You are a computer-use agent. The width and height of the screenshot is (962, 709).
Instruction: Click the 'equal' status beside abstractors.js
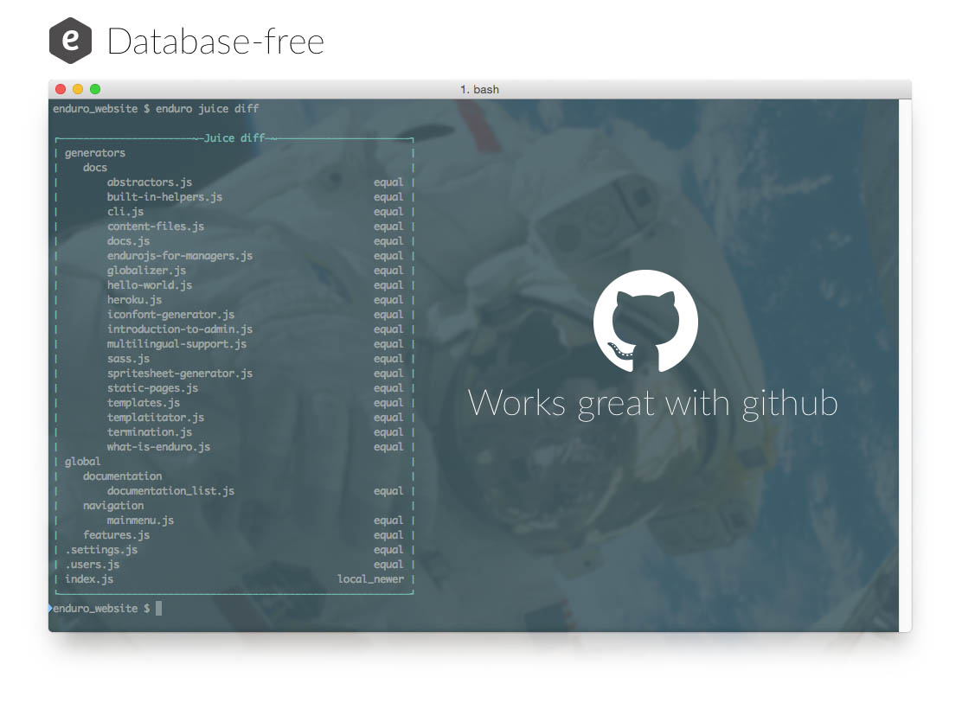(x=388, y=182)
